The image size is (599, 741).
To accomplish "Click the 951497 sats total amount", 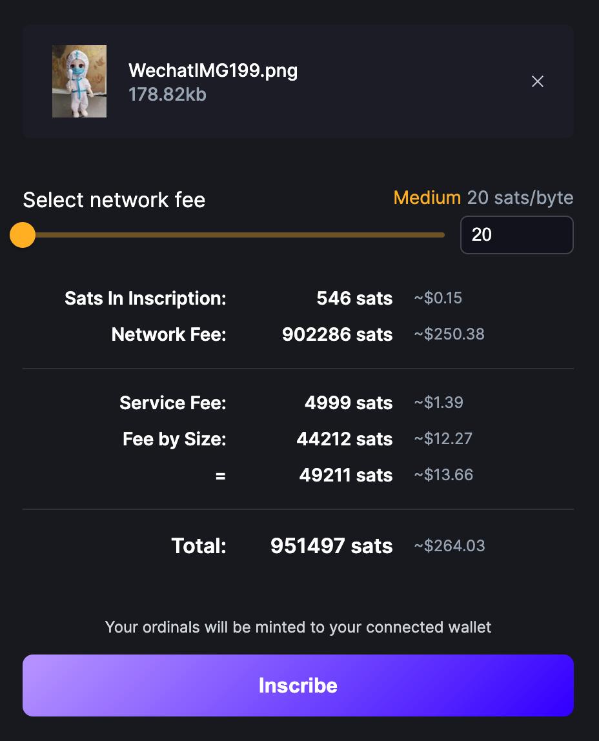I will pyautogui.click(x=331, y=546).
